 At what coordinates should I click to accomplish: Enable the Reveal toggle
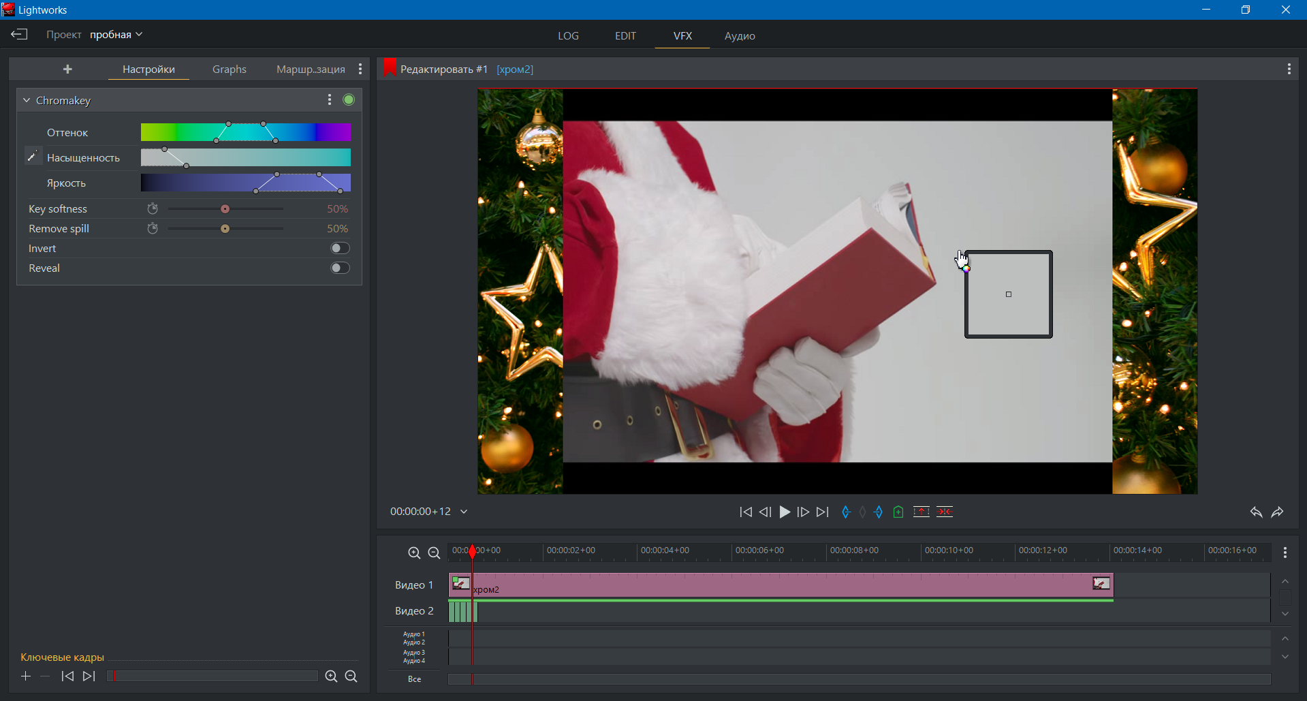point(340,268)
